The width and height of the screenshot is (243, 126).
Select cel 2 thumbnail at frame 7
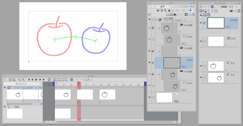(x=85, y=95)
